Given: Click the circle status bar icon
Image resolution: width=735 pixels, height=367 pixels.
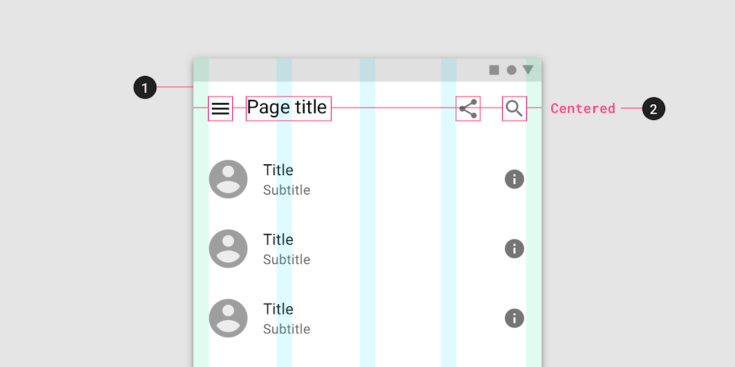Looking at the screenshot, I should click(511, 70).
